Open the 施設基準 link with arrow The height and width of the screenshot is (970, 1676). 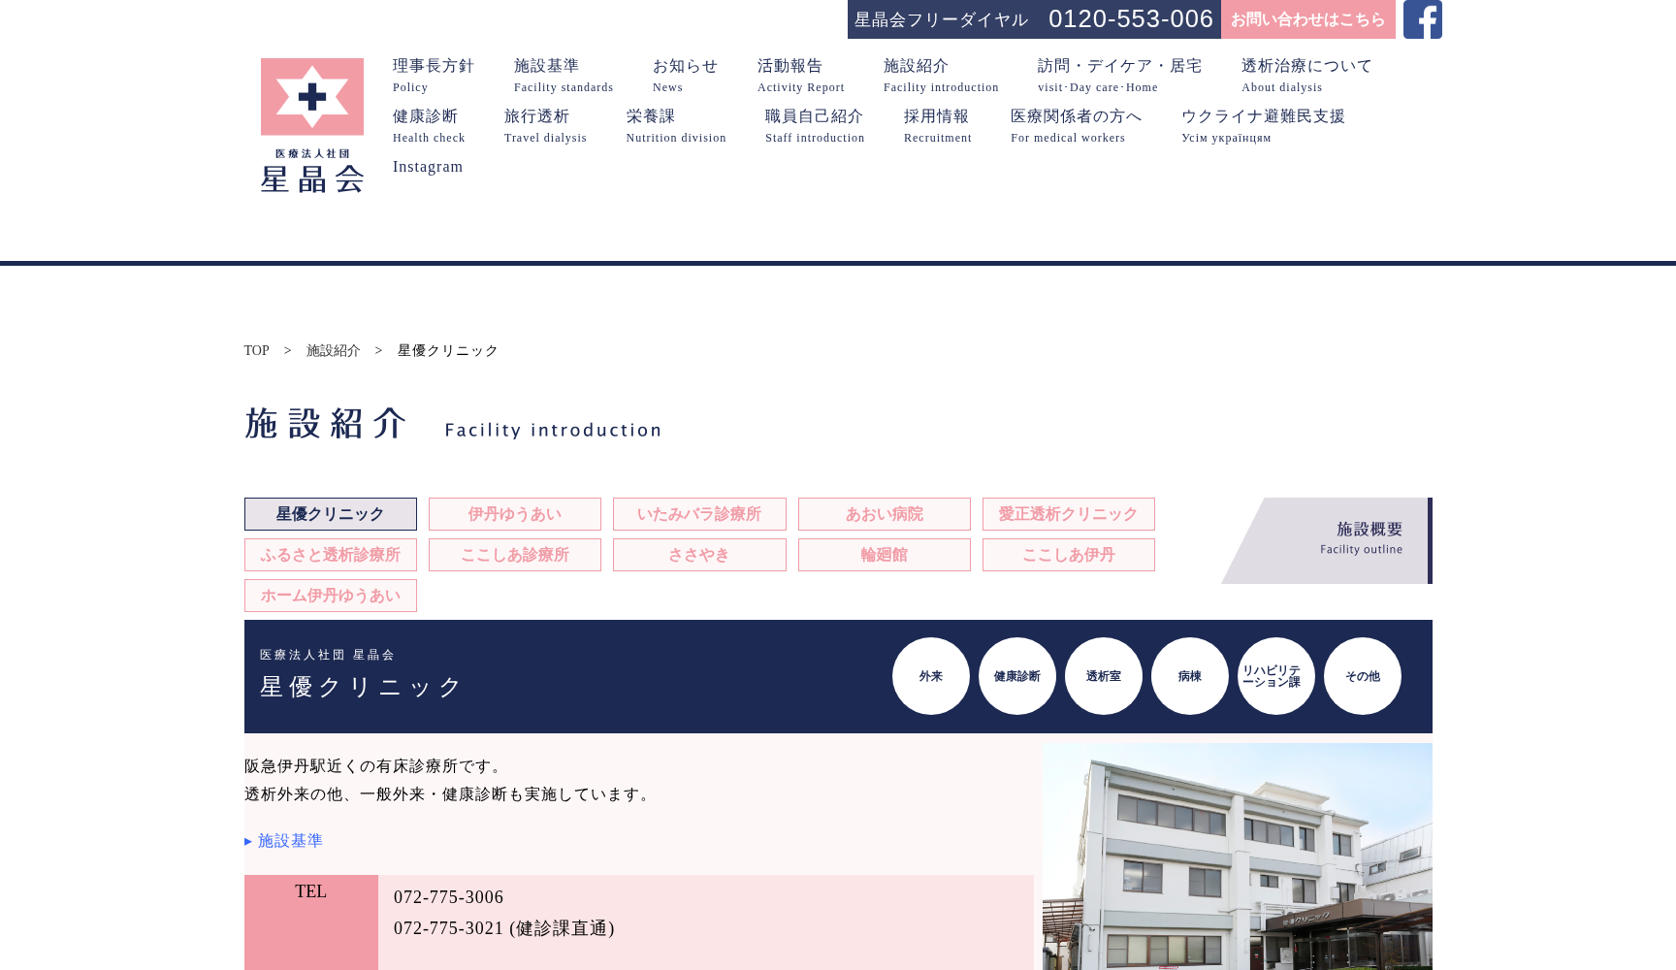[290, 841]
